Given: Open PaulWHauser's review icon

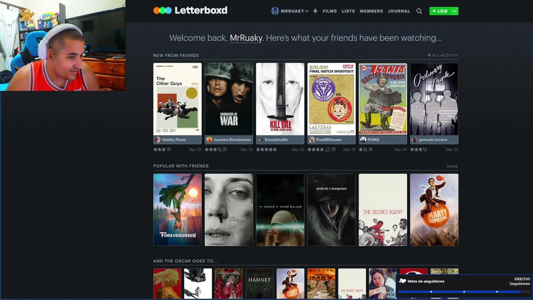Looking at the screenshot, I should tap(334, 150).
